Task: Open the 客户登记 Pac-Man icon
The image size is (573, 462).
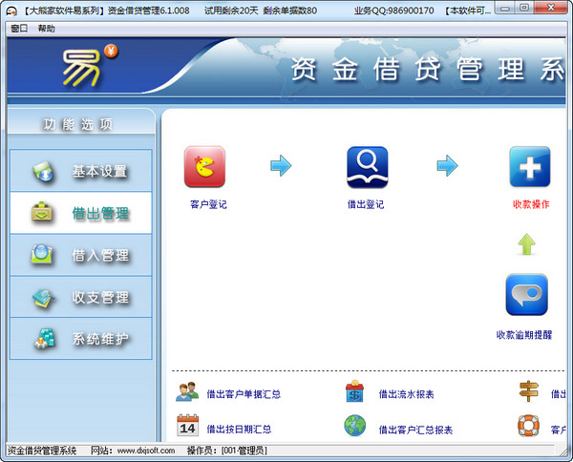Action: click(204, 166)
